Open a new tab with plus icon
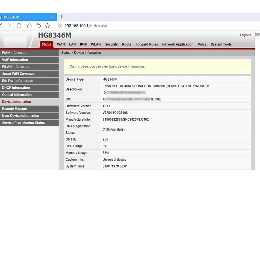260x260 pixels. pos(61,17)
